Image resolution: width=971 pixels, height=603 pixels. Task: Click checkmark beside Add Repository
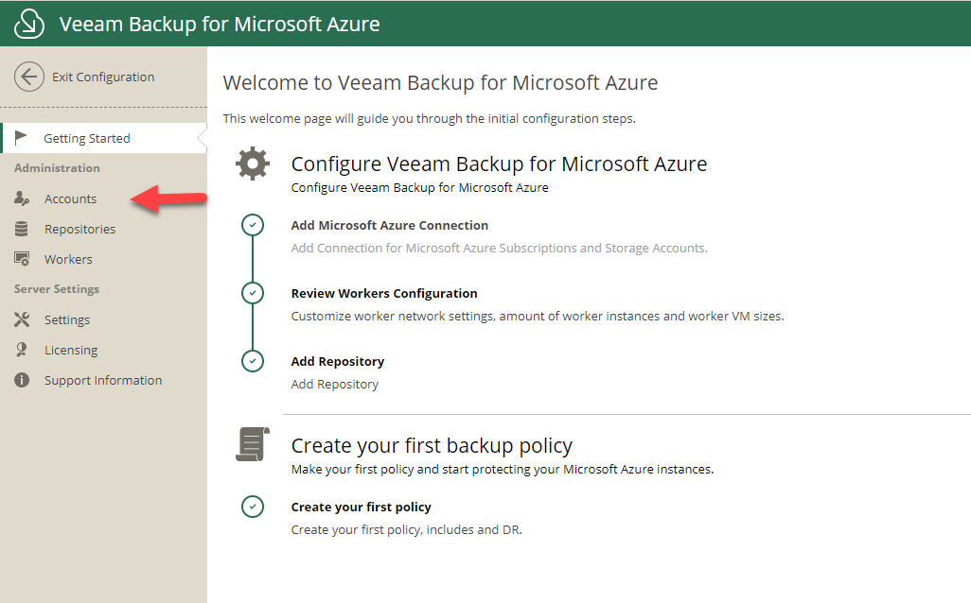pos(253,361)
